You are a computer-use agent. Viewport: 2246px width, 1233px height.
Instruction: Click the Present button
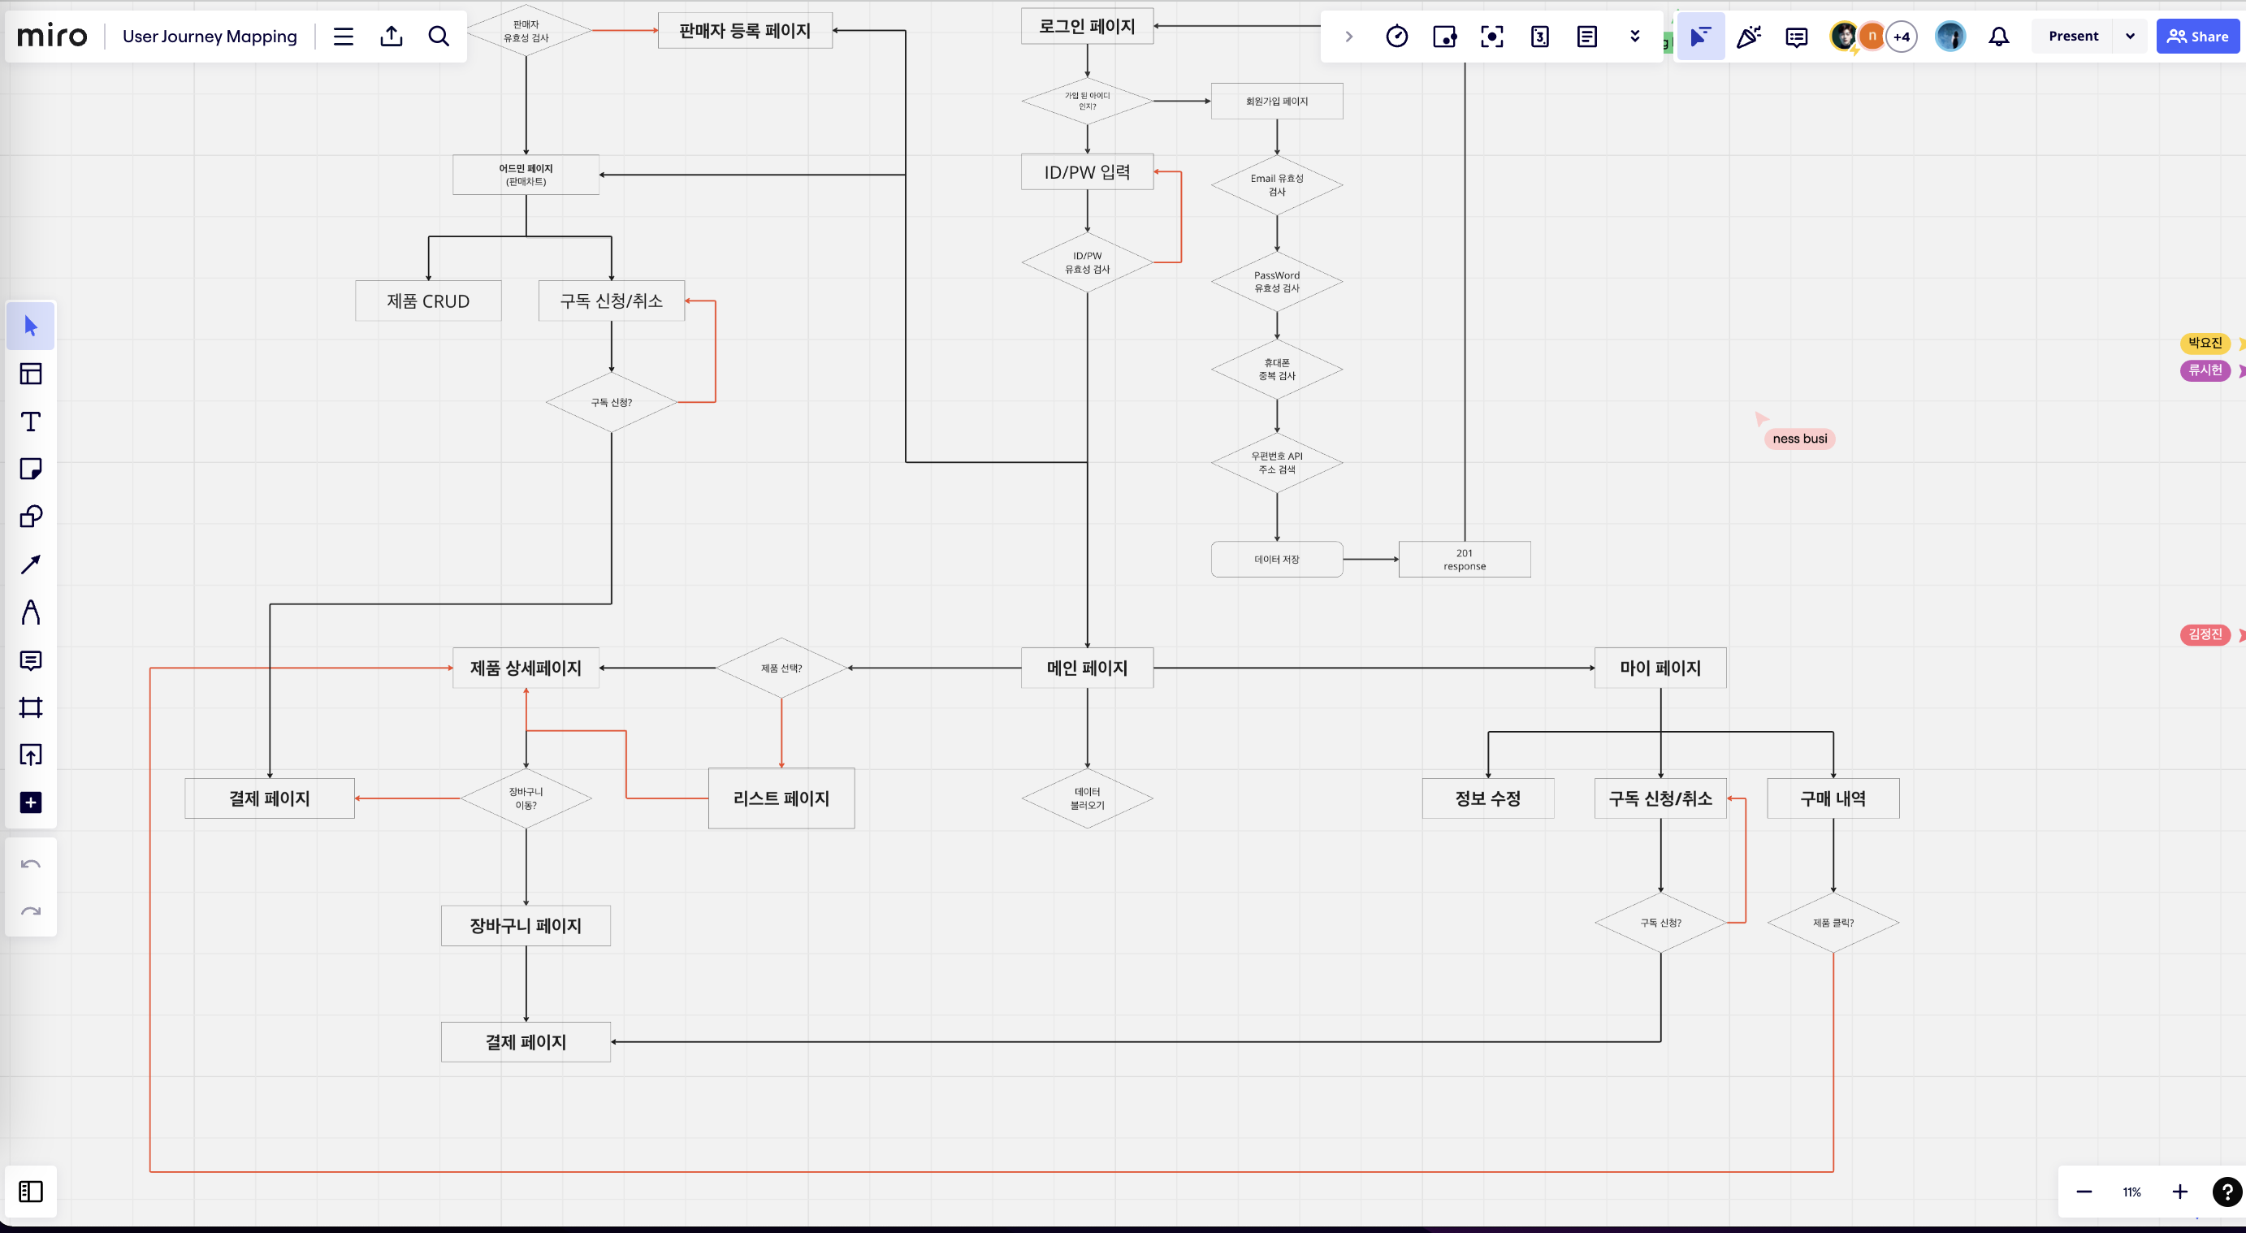coord(2073,37)
